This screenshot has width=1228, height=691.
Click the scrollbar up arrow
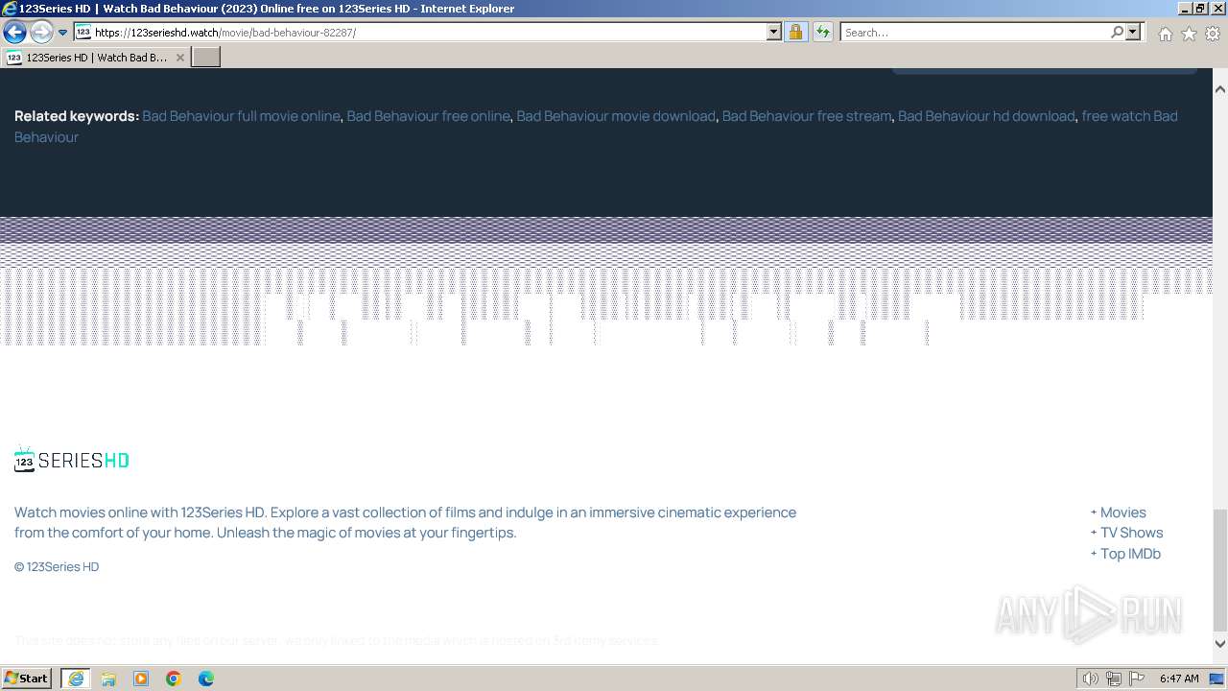[x=1220, y=88]
